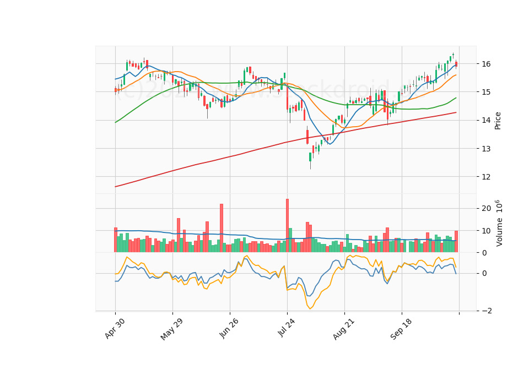Click the highest candlestick above price 16
This screenshot has width=529, height=380.
coord(453,55)
